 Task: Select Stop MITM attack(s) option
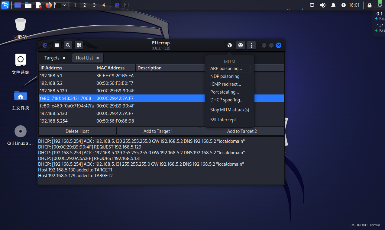[229, 110]
